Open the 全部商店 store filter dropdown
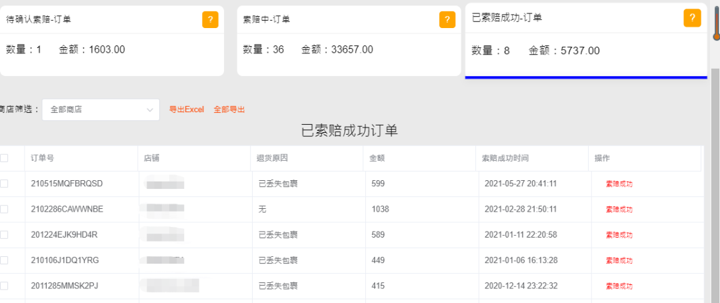720x303 pixels. [x=101, y=110]
